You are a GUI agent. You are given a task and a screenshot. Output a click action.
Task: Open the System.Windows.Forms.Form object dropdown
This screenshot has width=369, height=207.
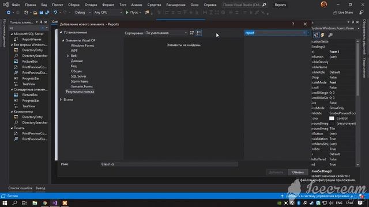tap(359, 28)
